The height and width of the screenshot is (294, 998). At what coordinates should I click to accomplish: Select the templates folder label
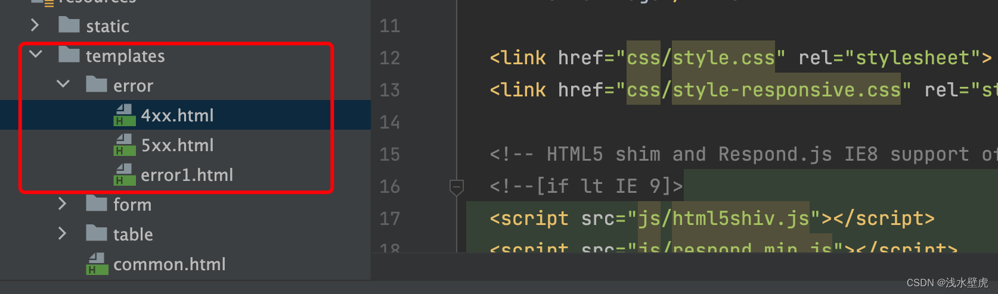pos(125,56)
